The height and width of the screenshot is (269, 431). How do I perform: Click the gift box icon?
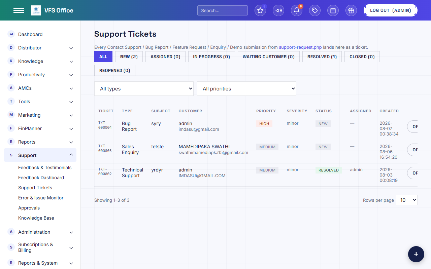click(351, 10)
